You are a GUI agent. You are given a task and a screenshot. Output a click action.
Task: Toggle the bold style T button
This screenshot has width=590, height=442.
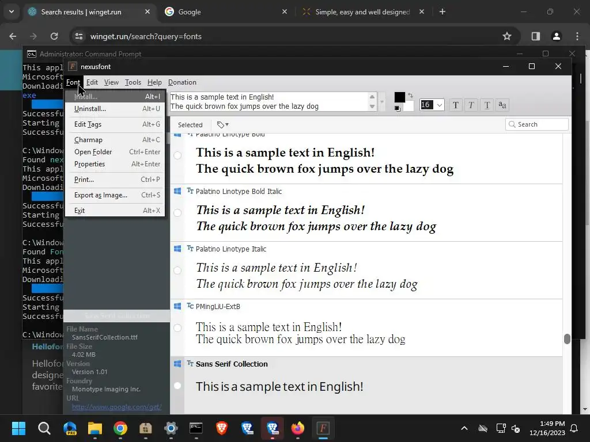point(455,105)
